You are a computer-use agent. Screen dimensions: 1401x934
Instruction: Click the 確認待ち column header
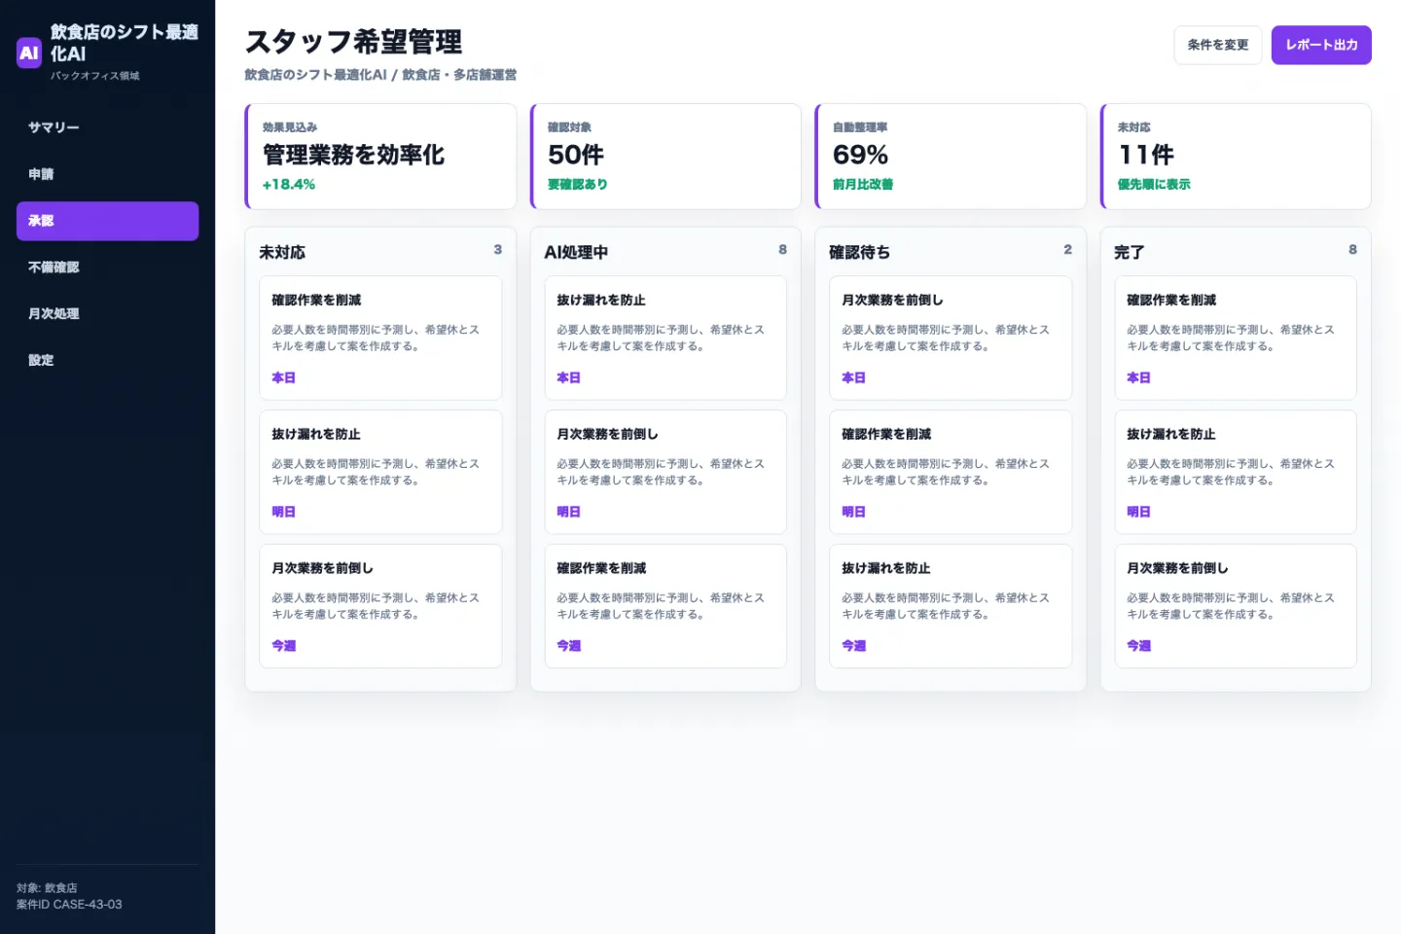coord(859,252)
